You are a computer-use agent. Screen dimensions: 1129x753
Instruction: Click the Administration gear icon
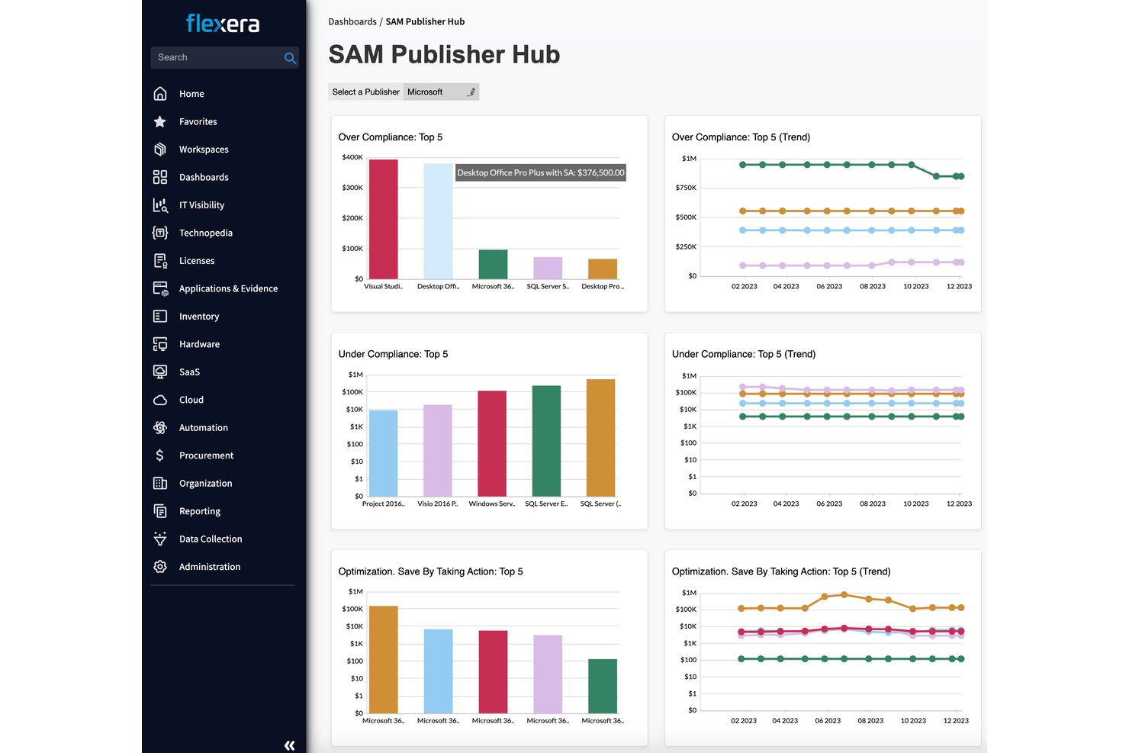tap(160, 567)
